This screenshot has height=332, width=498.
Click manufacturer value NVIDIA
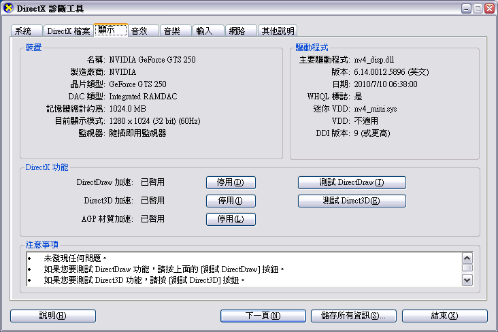pyautogui.click(x=122, y=72)
